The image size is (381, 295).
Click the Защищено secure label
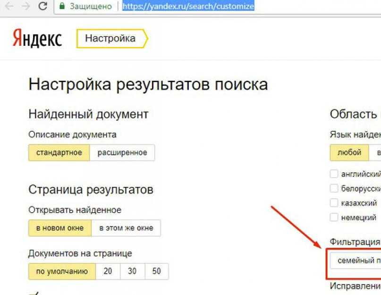click(91, 6)
